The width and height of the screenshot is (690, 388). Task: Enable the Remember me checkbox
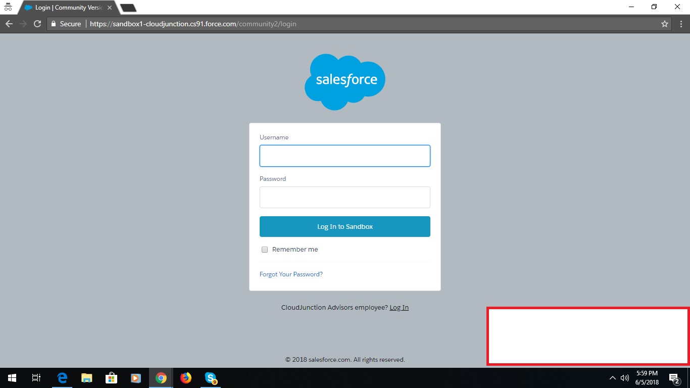(x=264, y=249)
